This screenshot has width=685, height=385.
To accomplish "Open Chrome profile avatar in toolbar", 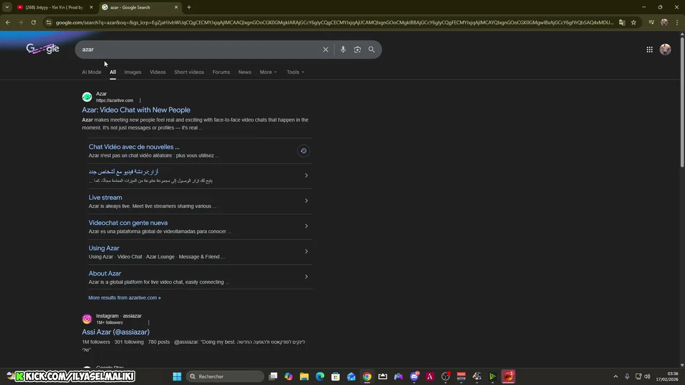I will point(664,22).
